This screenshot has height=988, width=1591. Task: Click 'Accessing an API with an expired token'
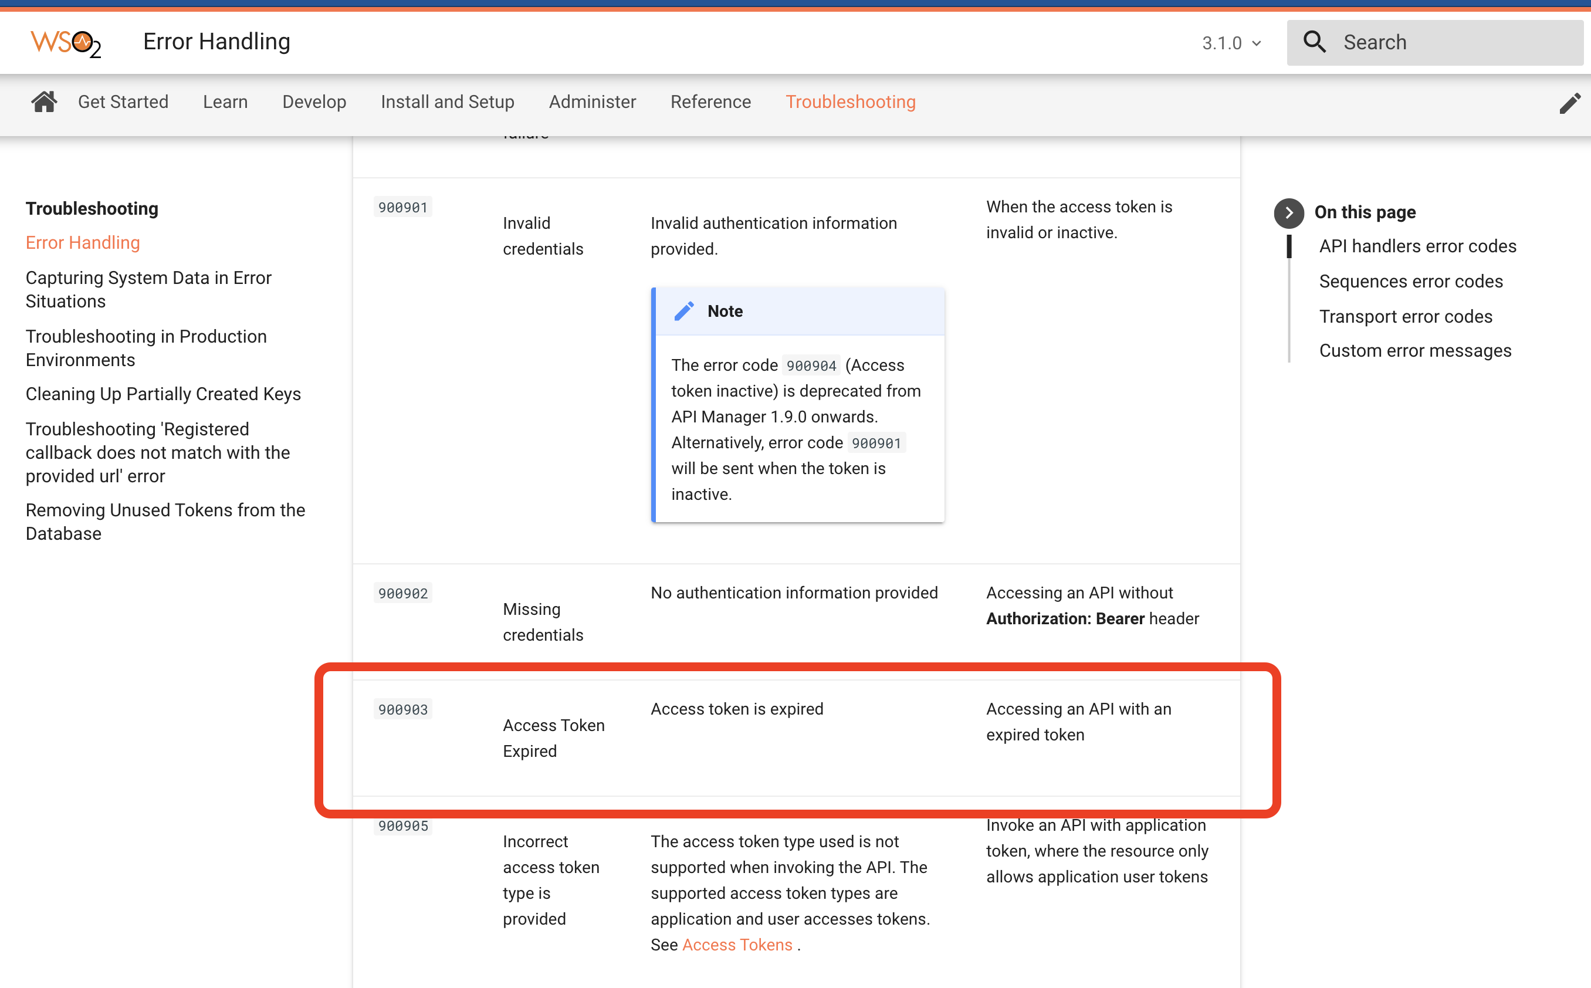coord(1078,722)
